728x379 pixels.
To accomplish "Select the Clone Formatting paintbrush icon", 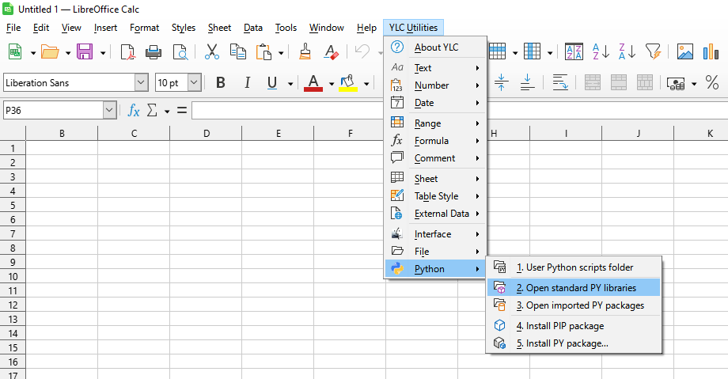I will click(x=305, y=52).
